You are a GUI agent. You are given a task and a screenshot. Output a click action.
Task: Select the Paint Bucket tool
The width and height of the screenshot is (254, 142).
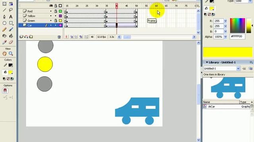coord(11,36)
